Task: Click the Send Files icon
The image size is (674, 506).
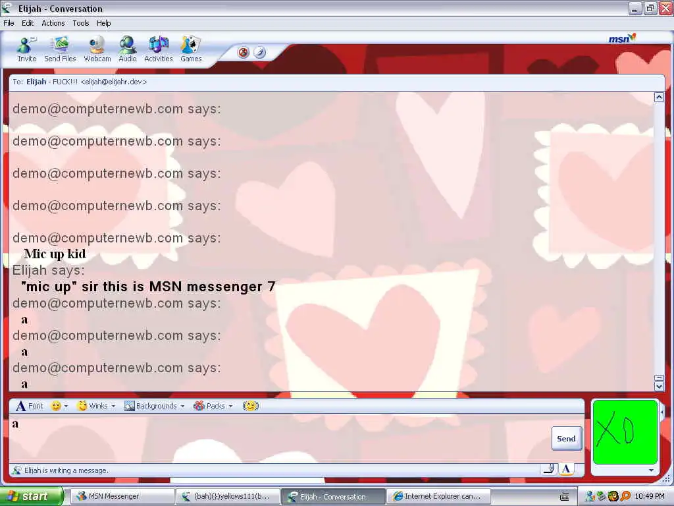Action: (60, 49)
